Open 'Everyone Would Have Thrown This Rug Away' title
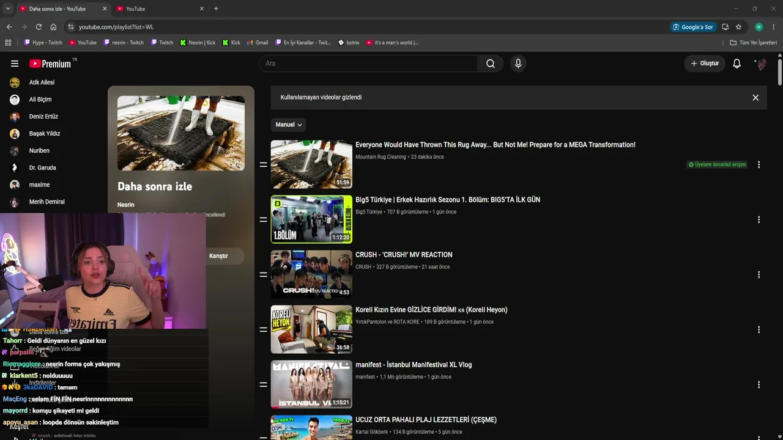 [x=495, y=145]
